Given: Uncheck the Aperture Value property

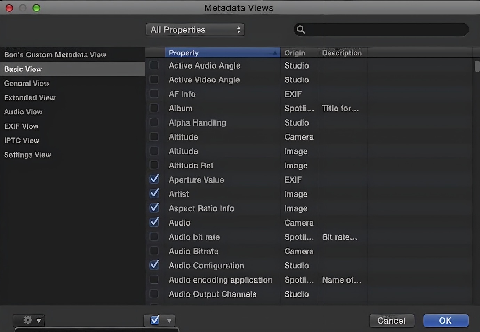Looking at the screenshot, I should [x=154, y=180].
